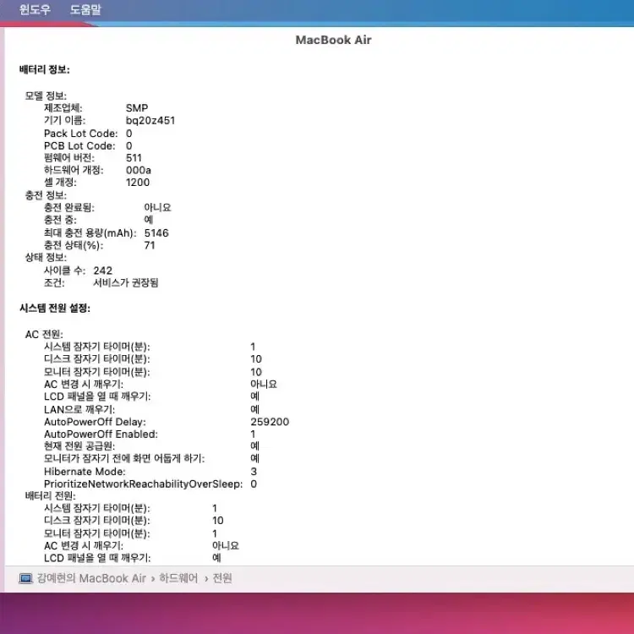This screenshot has height=634, width=634.
Task: Click the PrioritizeNetworkReachabilityOverSleep: label
Action: coord(143,484)
